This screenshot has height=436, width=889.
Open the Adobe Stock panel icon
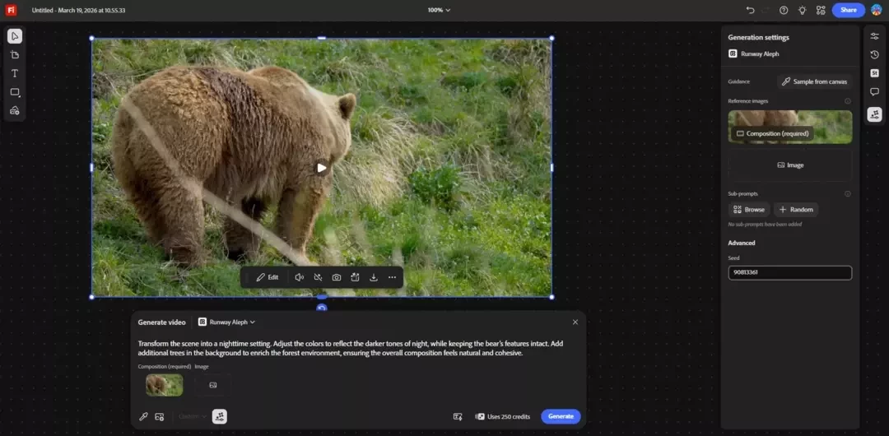874,73
